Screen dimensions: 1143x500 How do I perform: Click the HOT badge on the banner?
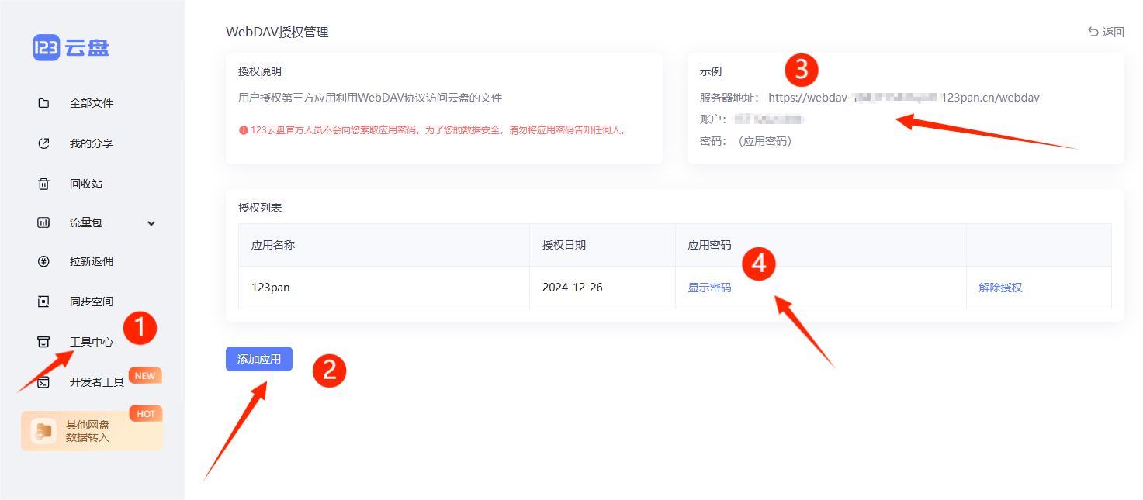146,414
